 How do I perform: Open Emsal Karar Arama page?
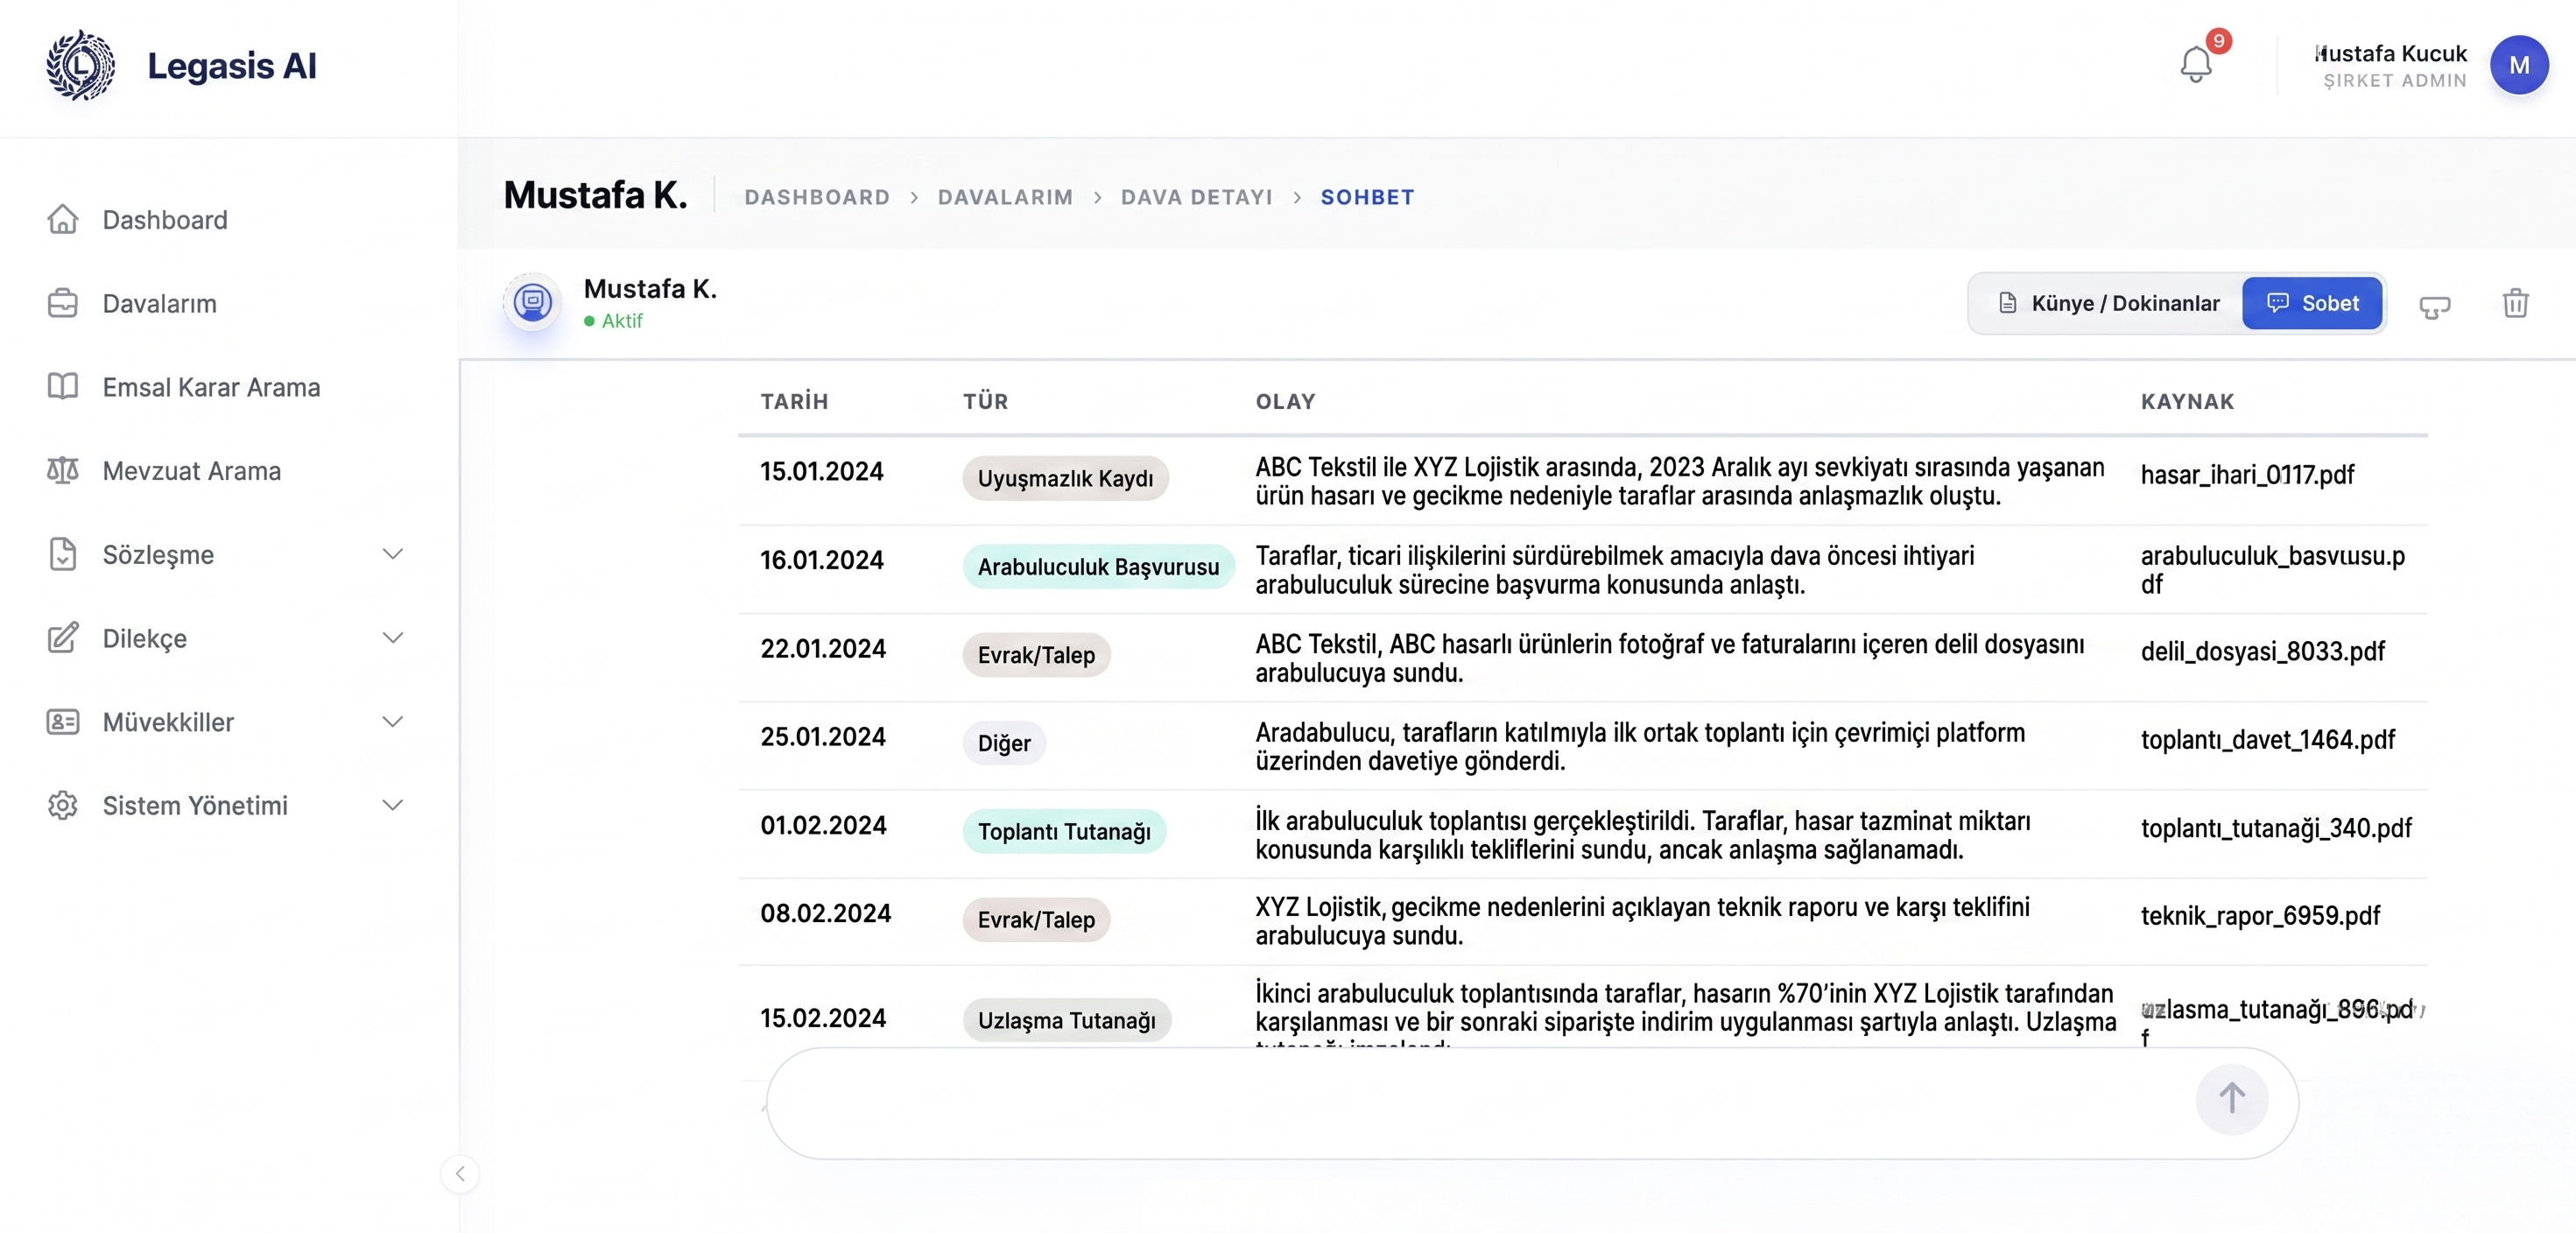(211, 387)
